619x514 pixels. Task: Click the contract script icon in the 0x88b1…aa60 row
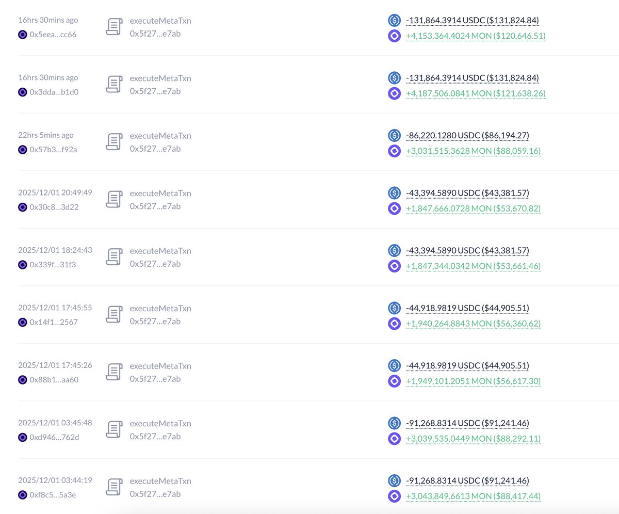click(x=114, y=372)
